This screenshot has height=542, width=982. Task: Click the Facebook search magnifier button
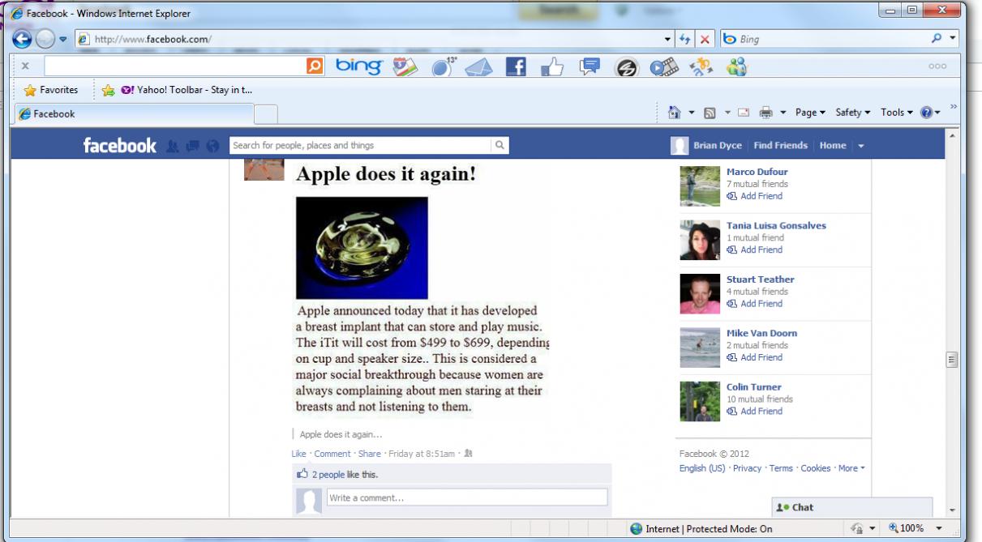click(500, 146)
